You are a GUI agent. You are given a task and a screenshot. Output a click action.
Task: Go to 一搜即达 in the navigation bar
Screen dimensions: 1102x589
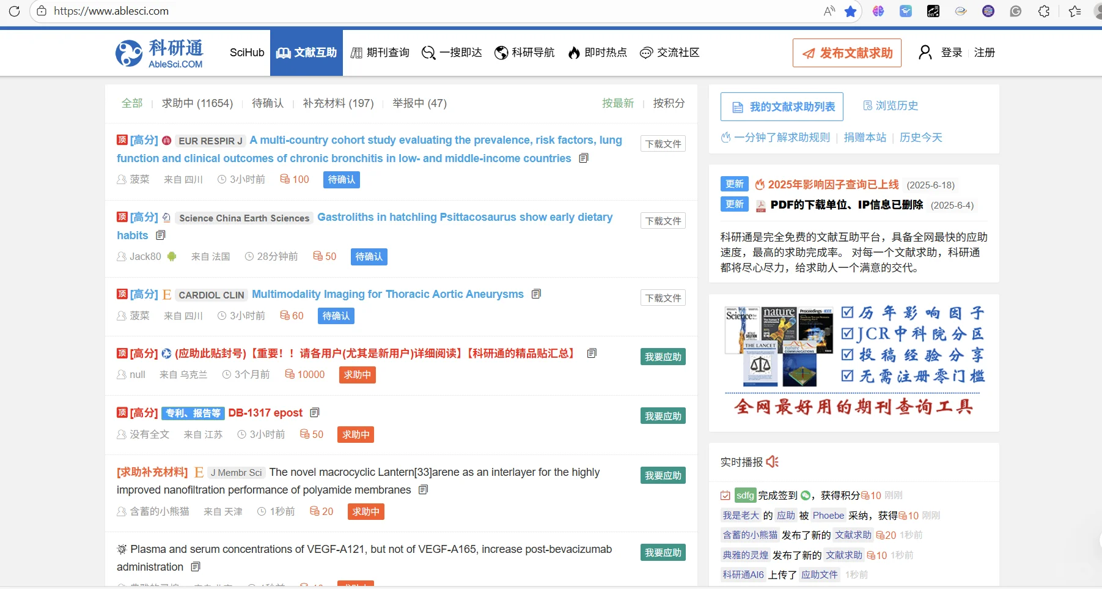coord(452,53)
